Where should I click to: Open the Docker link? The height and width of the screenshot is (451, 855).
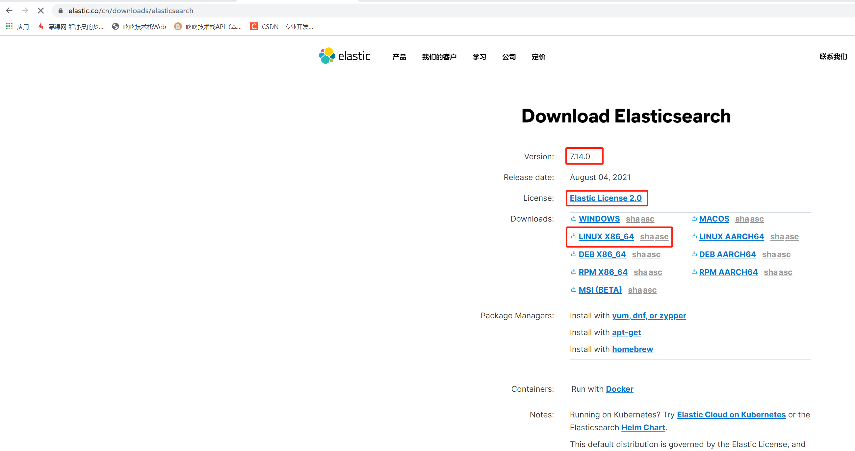coord(619,388)
